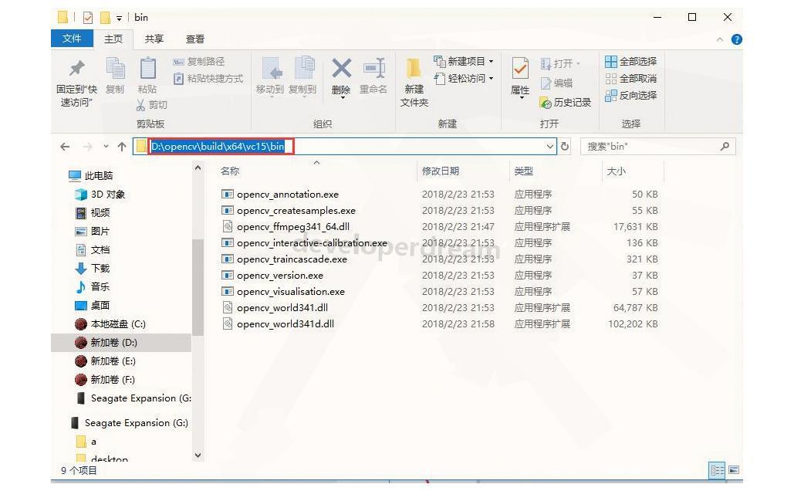The width and height of the screenshot is (794, 491).
Task: Click the Copy to icon
Action: pyautogui.click(x=304, y=69)
